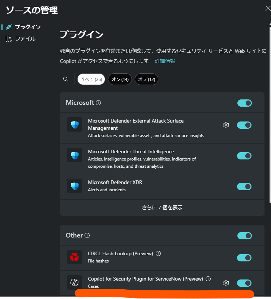Click info icon next to Microsoft heading
This screenshot has width=271, height=299.
coord(98,103)
